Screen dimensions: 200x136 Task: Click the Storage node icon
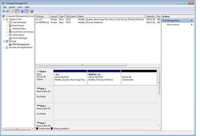(7, 41)
